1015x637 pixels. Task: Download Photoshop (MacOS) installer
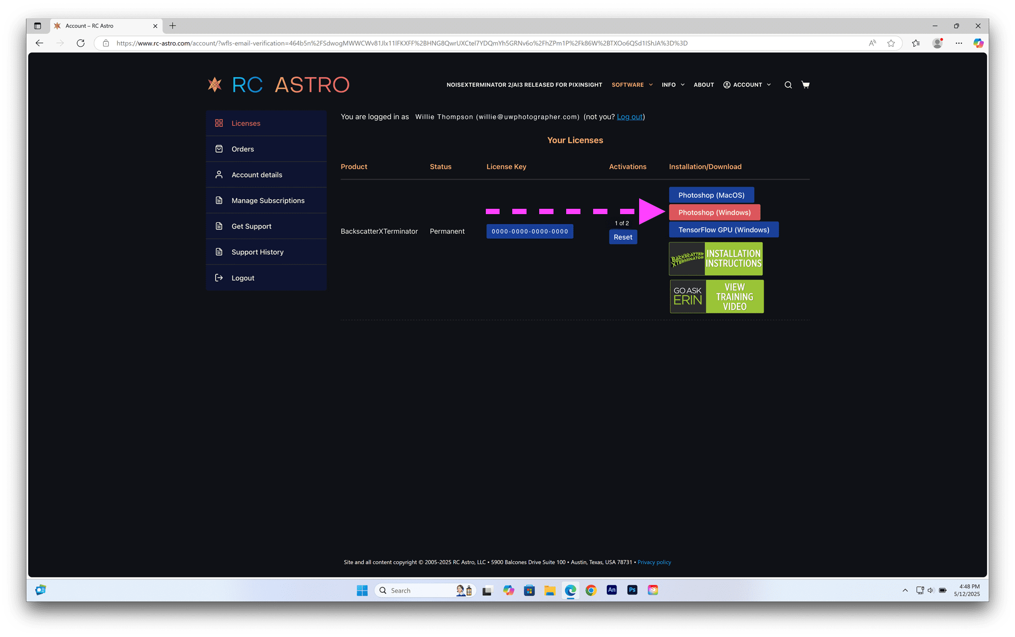[x=711, y=195]
